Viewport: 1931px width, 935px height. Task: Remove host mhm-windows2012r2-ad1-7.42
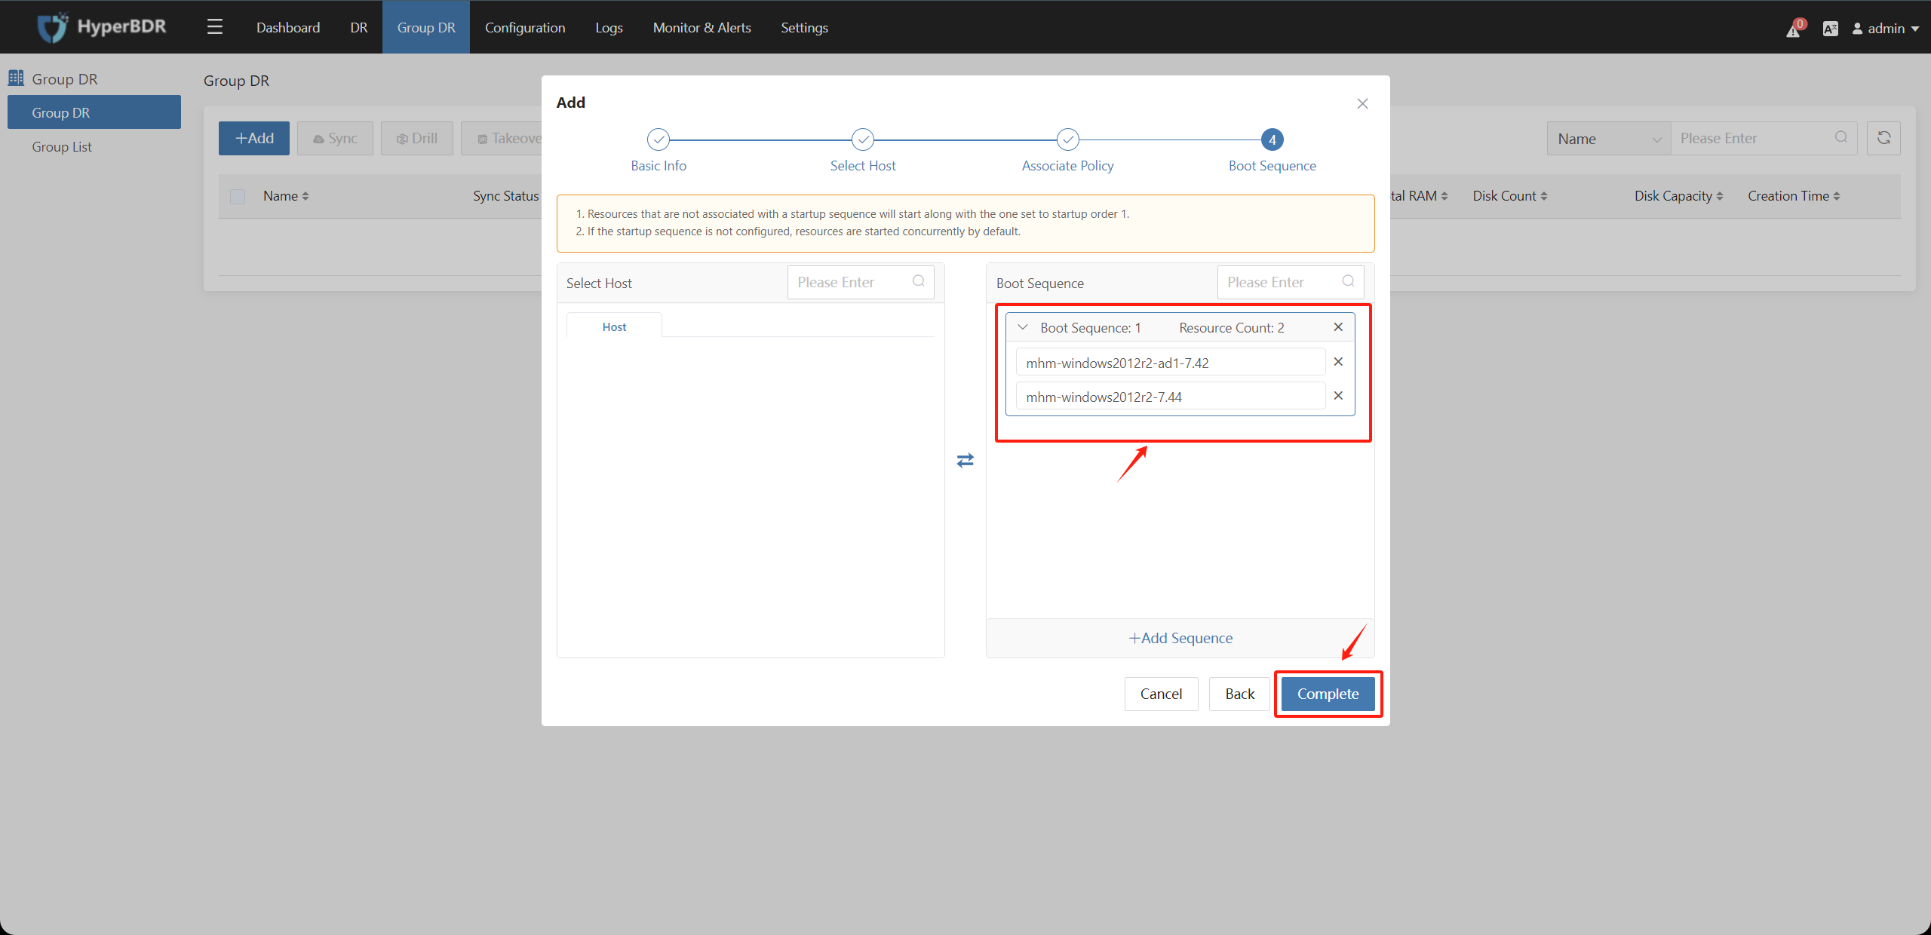pyautogui.click(x=1338, y=362)
